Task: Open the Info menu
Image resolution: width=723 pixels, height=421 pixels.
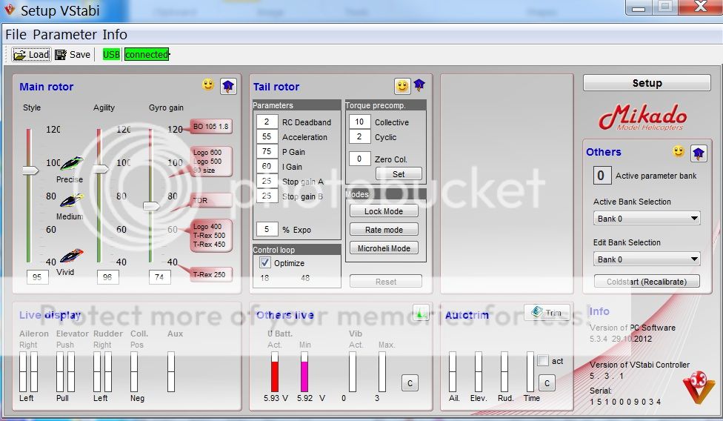Action: (115, 35)
